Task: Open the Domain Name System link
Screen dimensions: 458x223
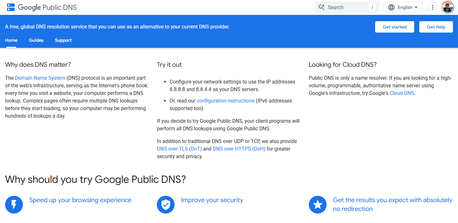Action: point(40,78)
